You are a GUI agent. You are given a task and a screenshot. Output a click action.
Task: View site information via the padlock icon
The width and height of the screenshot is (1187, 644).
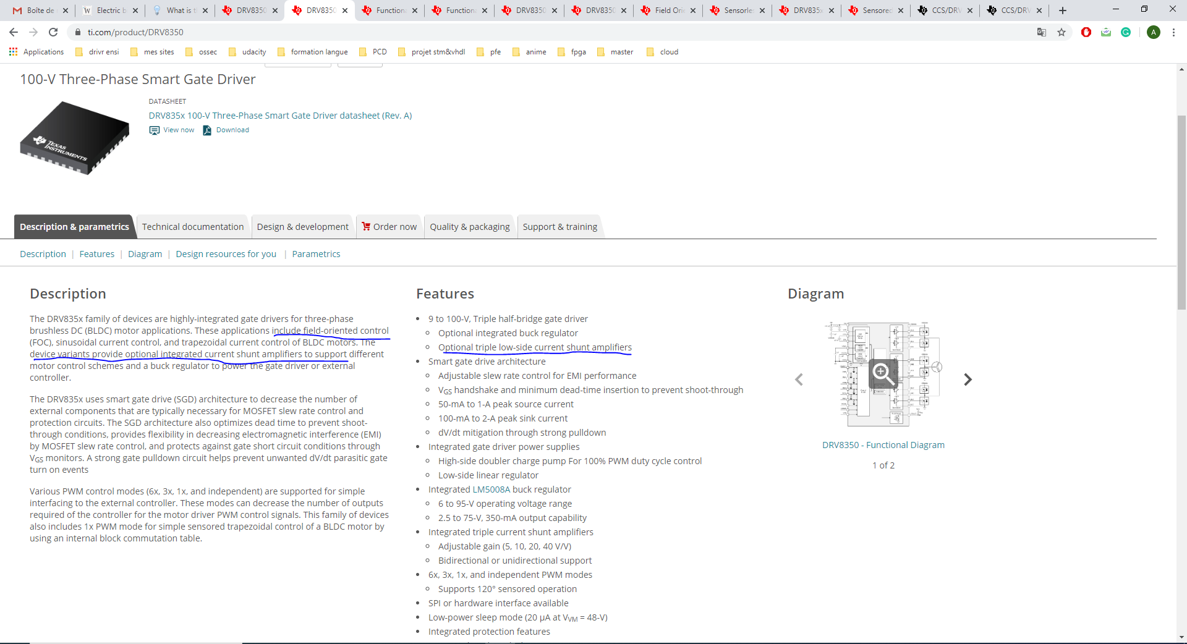78,32
